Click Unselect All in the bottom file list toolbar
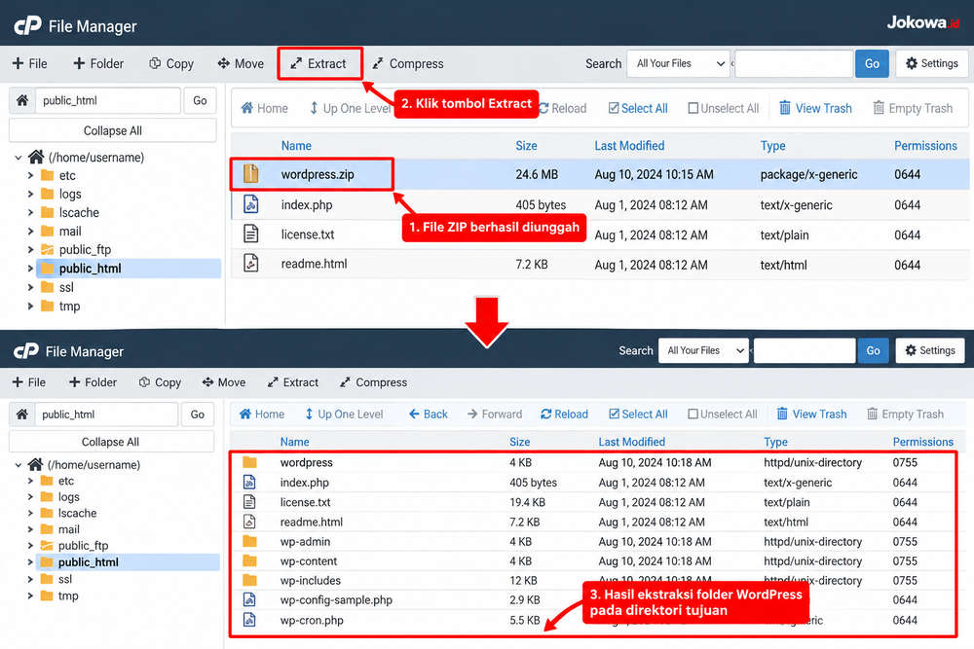The width and height of the screenshot is (974, 649). [x=723, y=414]
